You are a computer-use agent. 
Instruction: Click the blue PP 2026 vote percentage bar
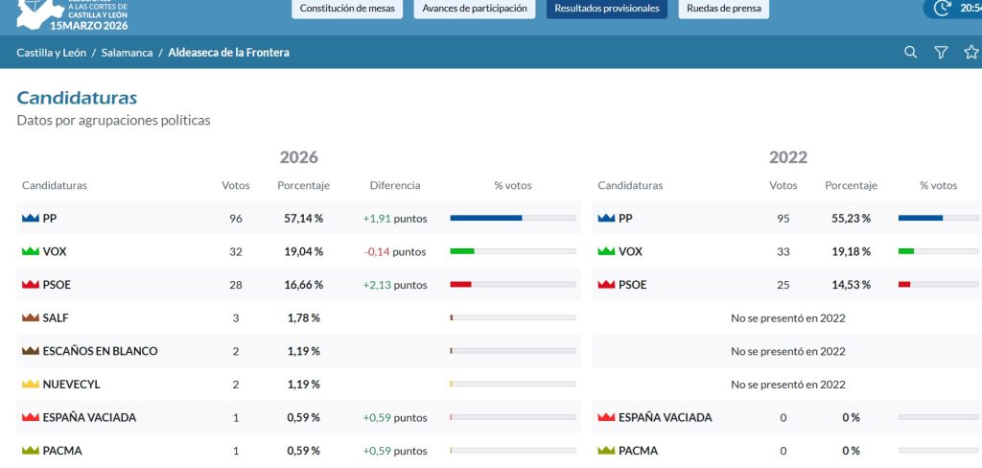[x=513, y=218]
